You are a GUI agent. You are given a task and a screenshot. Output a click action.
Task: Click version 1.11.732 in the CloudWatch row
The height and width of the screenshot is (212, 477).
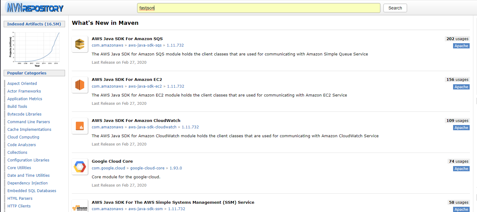[190, 127]
